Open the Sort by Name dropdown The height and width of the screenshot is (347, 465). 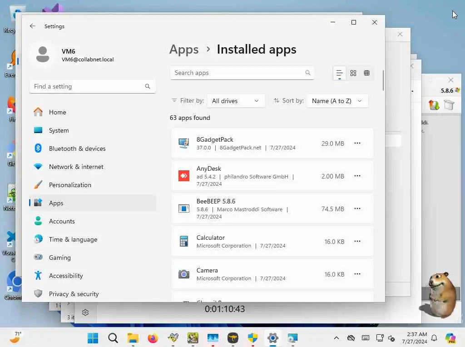(x=337, y=101)
